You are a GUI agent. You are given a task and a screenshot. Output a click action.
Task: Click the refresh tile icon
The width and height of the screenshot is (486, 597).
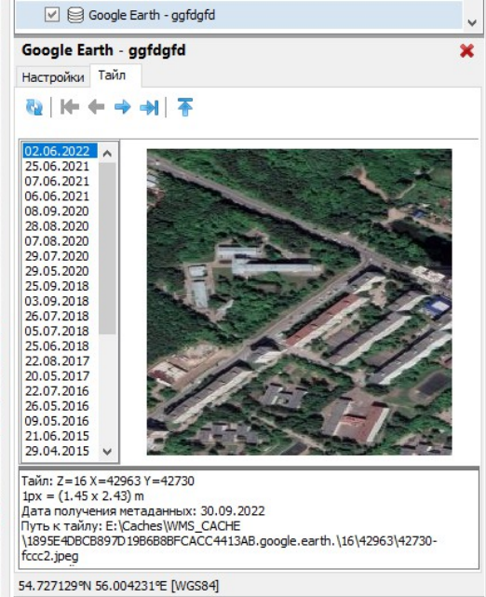click(34, 107)
